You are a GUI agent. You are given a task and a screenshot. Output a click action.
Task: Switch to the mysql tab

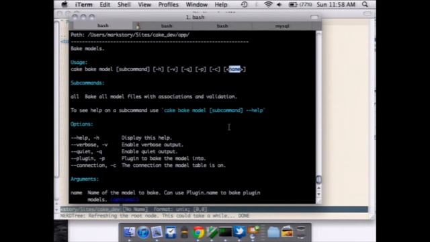tap(282, 26)
